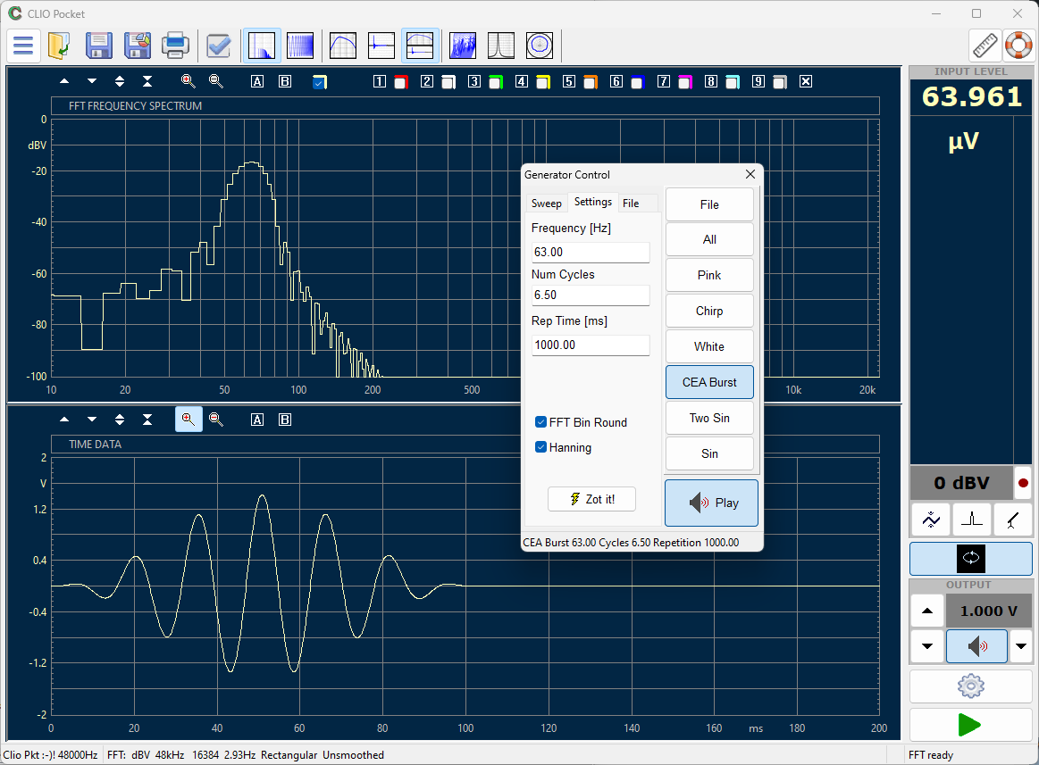This screenshot has width=1039, height=765.
Task: Select the RTA bars analysis icon
Action: click(x=300, y=46)
